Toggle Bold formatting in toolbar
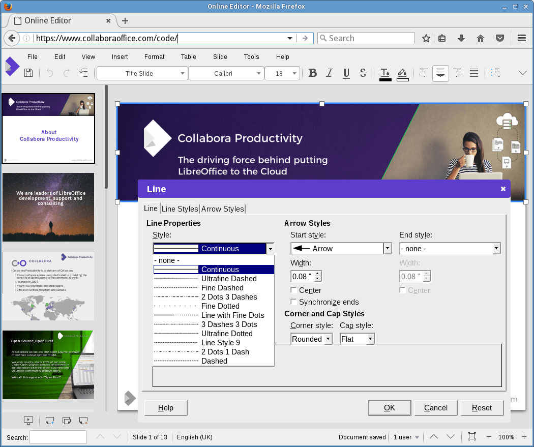534x447 pixels. tap(313, 73)
